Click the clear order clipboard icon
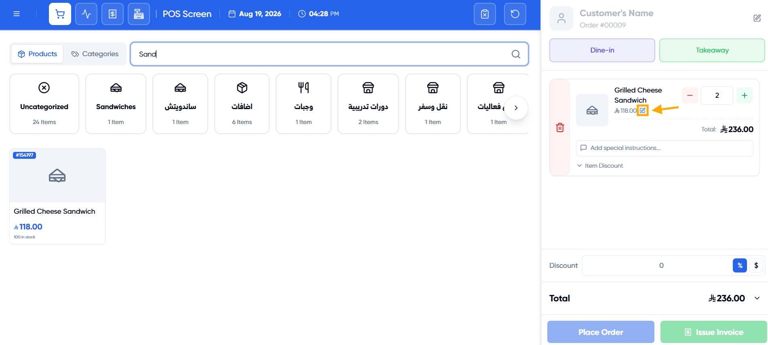 [485, 14]
